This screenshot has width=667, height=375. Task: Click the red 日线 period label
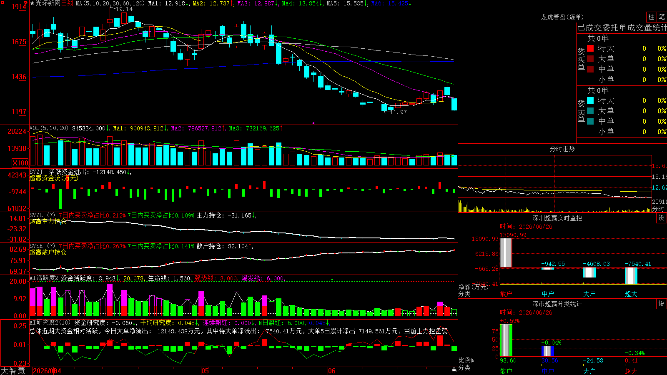(x=67, y=3)
